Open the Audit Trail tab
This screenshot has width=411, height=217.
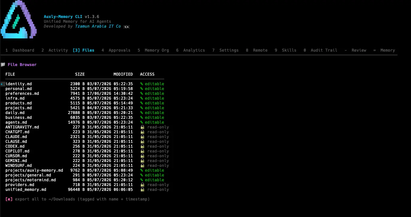pos(321,50)
